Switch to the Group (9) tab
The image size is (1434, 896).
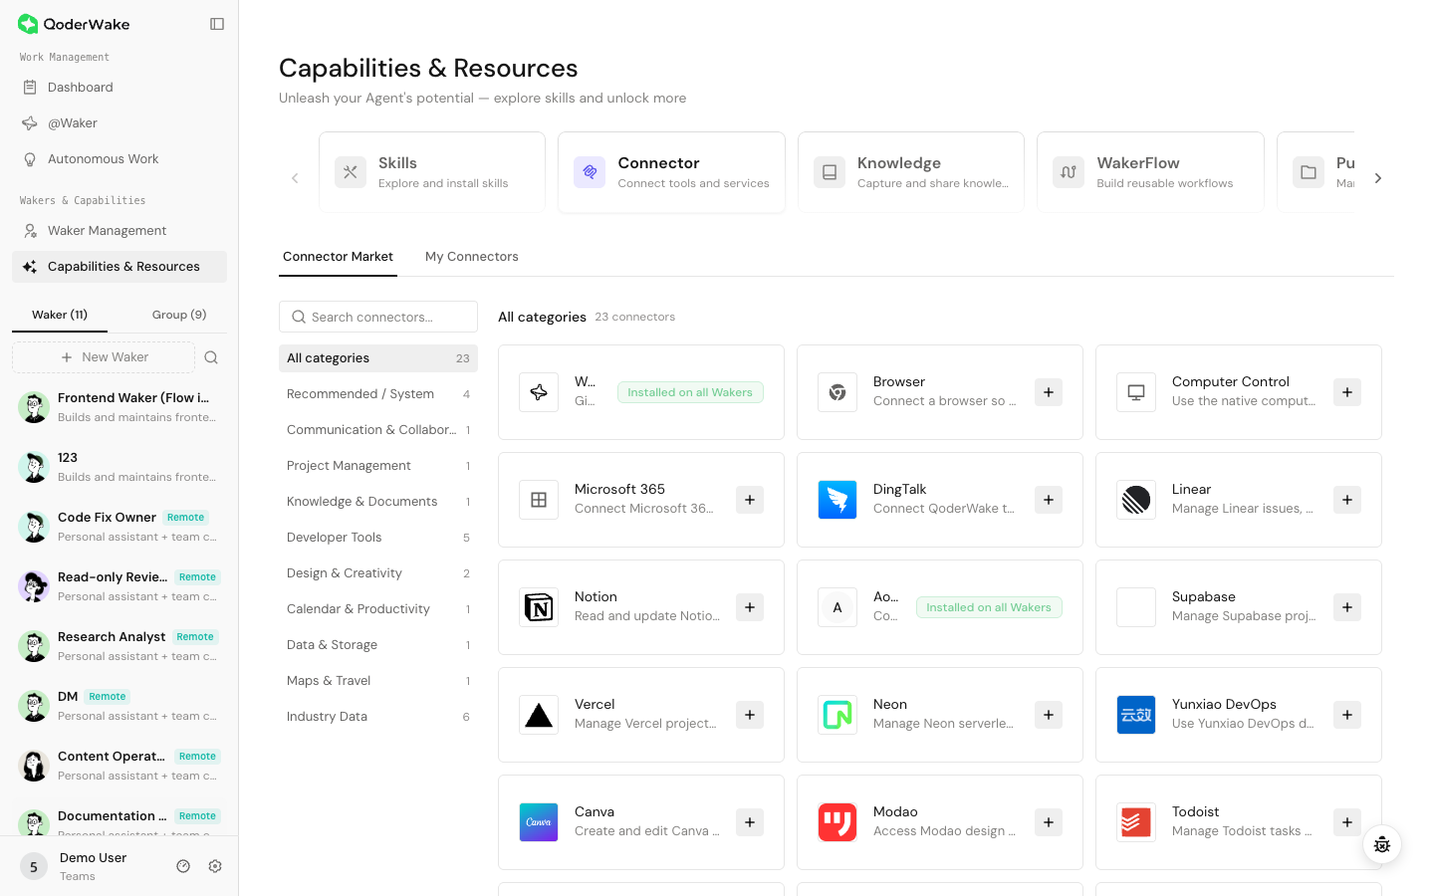click(179, 315)
